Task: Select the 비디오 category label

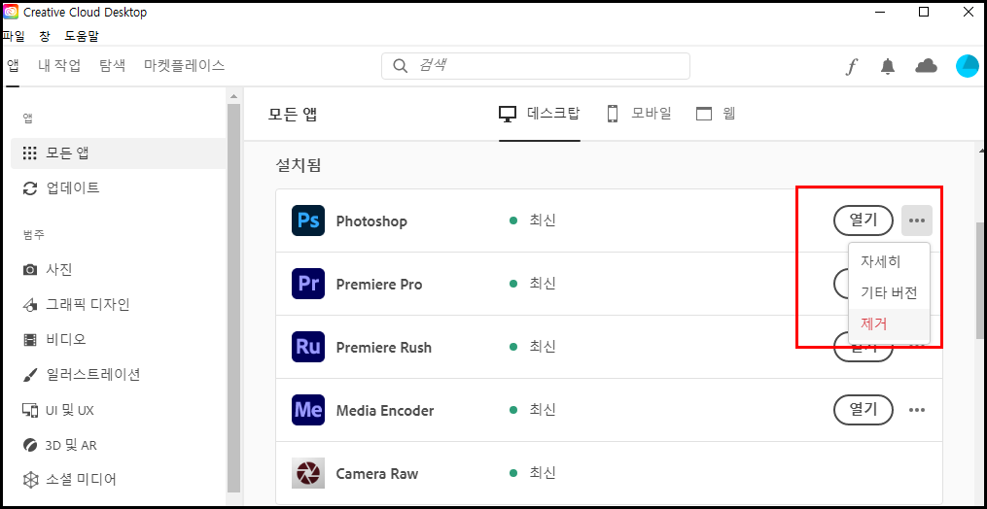Action: click(x=66, y=340)
